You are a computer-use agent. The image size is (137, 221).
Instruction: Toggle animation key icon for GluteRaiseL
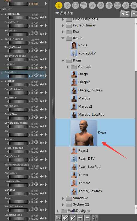[42, 17]
